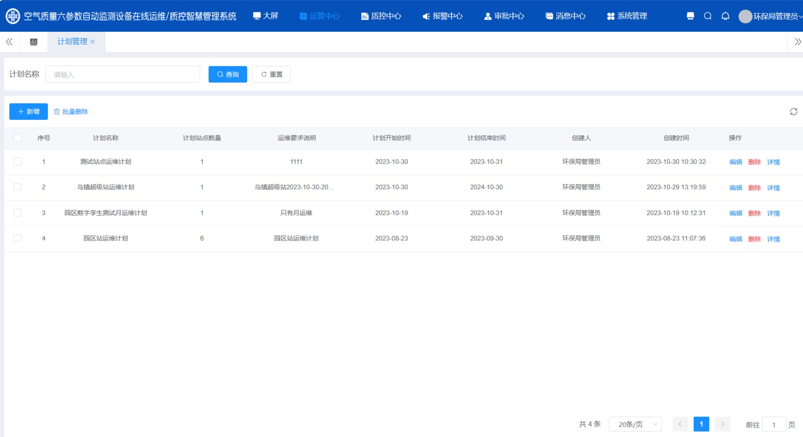Focus the 计划名称 input field
The width and height of the screenshot is (803, 437).
[x=123, y=74]
